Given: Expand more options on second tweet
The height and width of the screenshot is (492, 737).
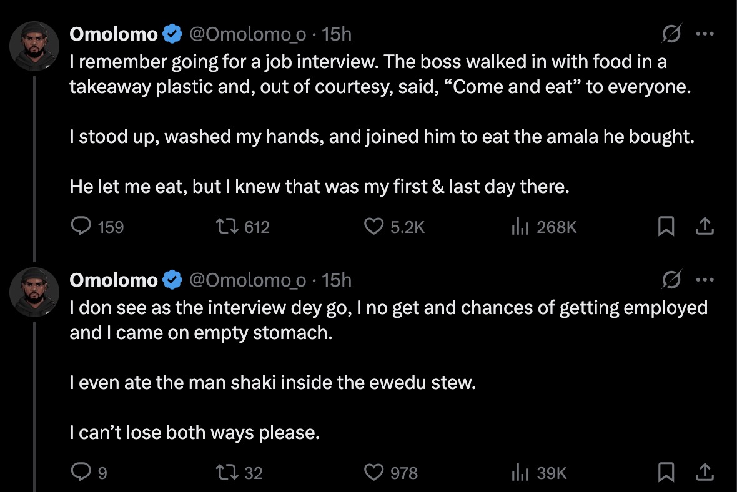Looking at the screenshot, I should (705, 280).
